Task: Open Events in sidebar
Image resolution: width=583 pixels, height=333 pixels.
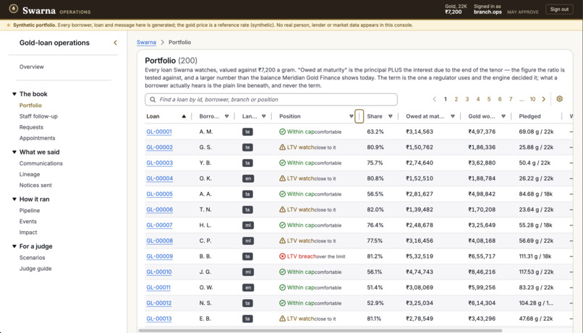Action: click(x=28, y=221)
